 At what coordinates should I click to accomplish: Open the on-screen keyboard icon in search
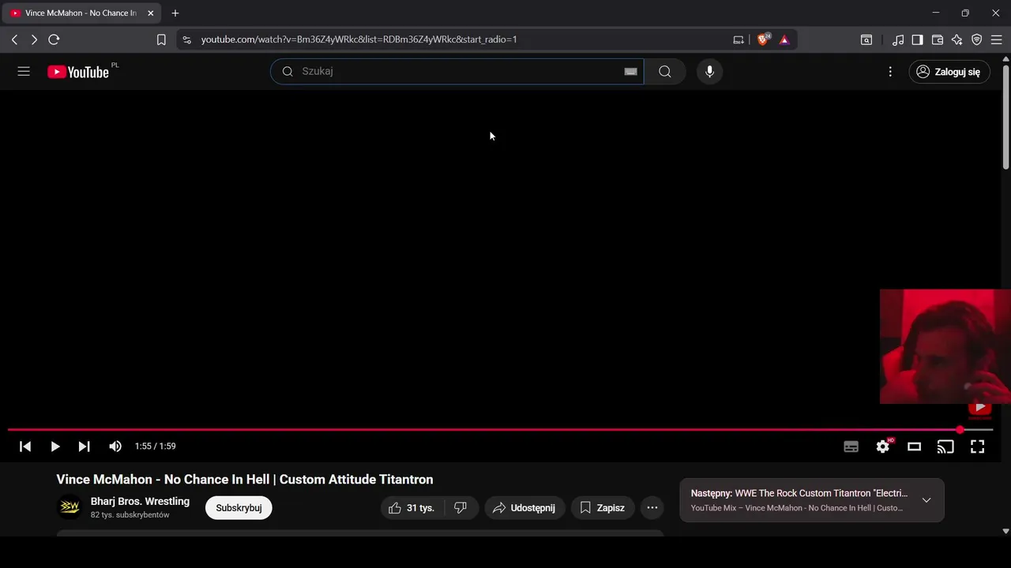(x=631, y=72)
